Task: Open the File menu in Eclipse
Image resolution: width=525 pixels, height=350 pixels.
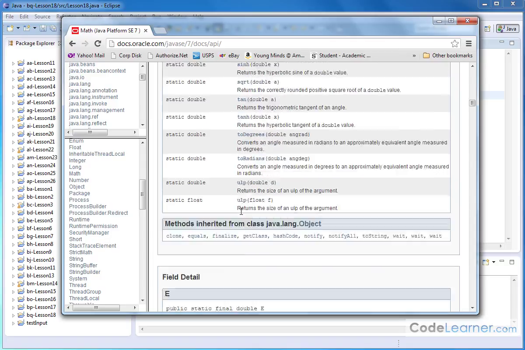Action: pos(10,17)
